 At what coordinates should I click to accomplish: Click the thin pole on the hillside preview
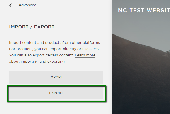click(160, 70)
